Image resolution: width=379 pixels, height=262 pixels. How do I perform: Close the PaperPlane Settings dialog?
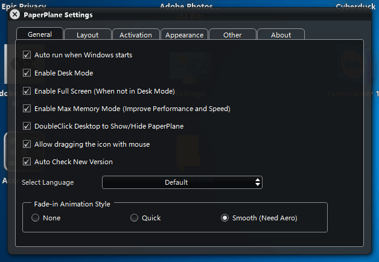[15, 14]
